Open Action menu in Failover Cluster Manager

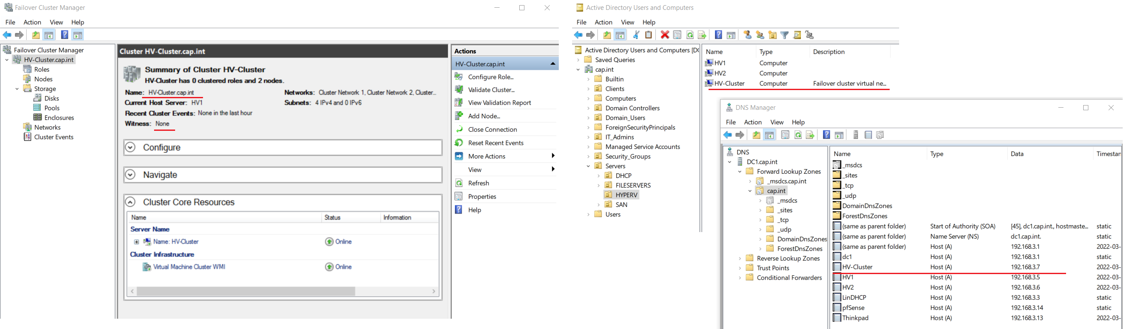[x=32, y=22]
